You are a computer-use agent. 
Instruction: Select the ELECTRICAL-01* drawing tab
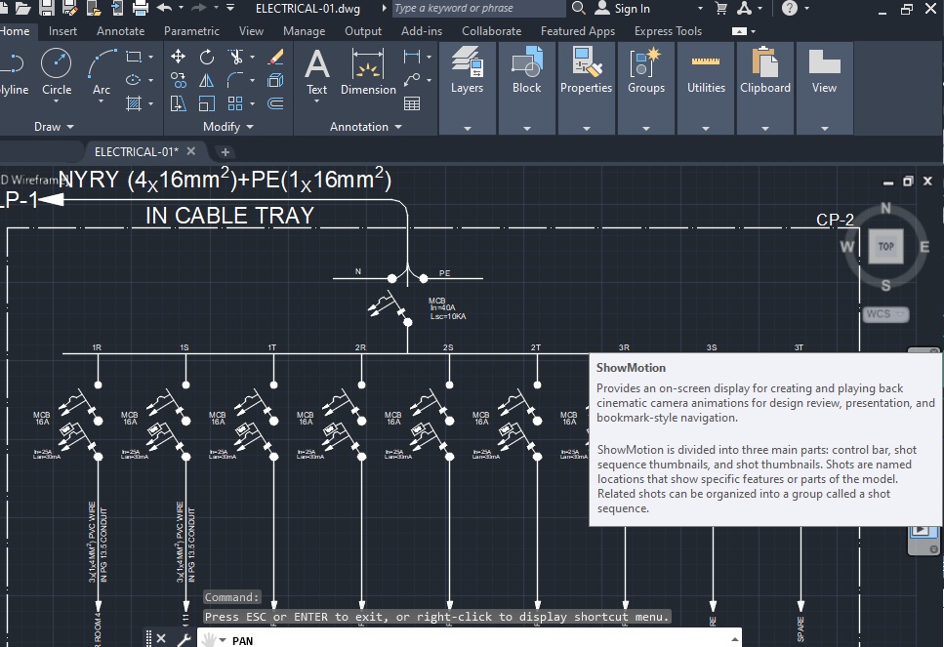137,151
